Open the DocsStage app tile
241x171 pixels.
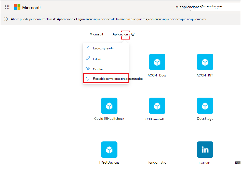(205, 106)
